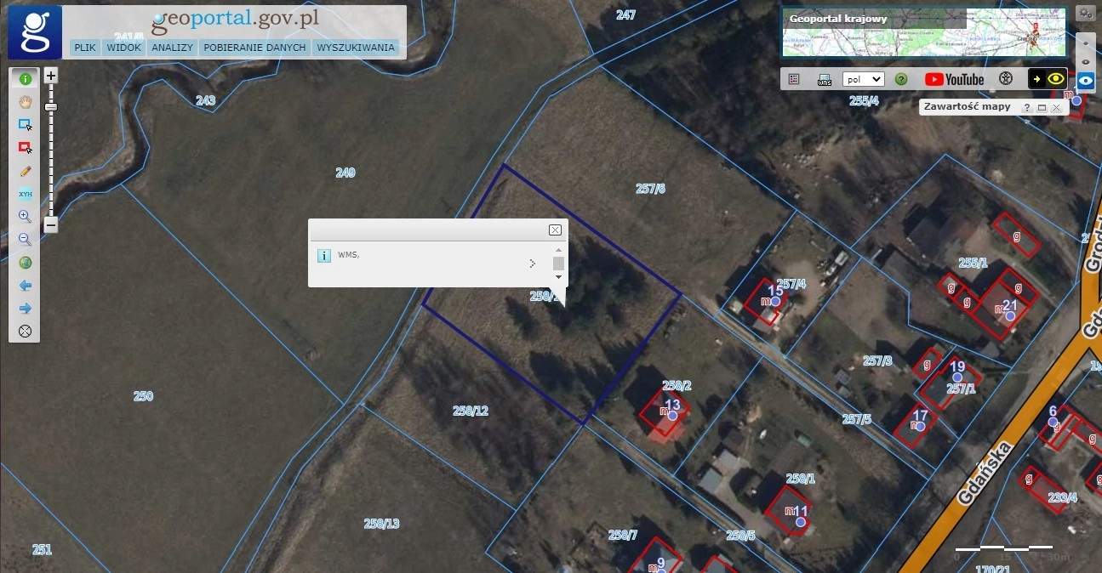Image resolution: width=1102 pixels, height=573 pixels.
Task: Toggle the blue eye visibility button
Action: [x=1085, y=81]
